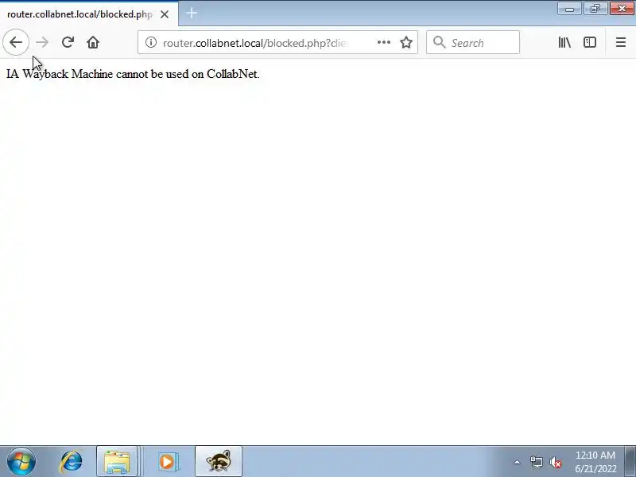Open the clock showing 12:10 AM
Image resolution: width=636 pixels, height=477 pixels.
click(x=595, y=462)
